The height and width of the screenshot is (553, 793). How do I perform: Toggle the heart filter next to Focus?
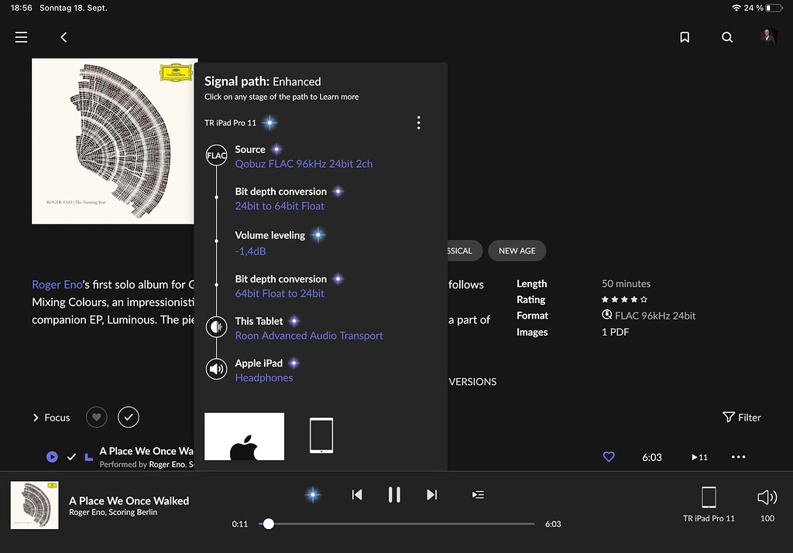(x=96, y=417)
